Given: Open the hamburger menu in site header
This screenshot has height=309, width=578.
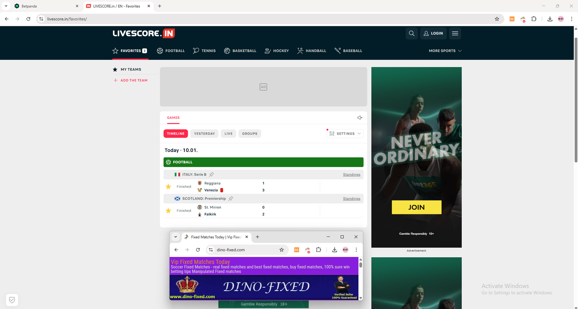Looking at the screenshot, I should coord(455,34).
